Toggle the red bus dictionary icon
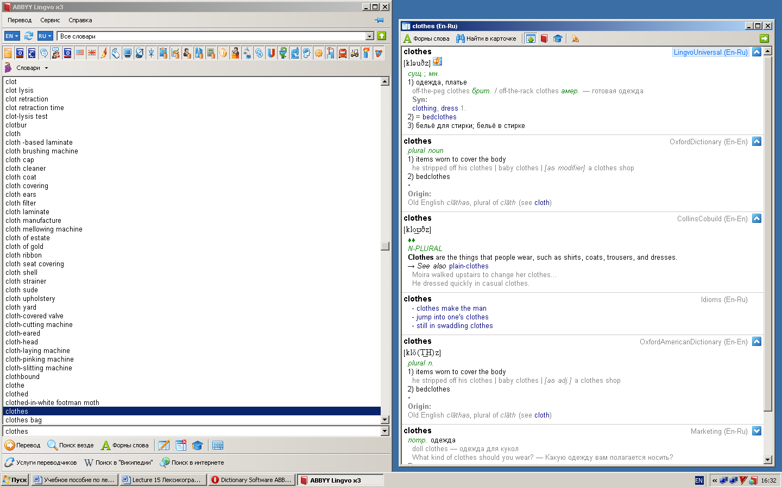 (343, 53)
